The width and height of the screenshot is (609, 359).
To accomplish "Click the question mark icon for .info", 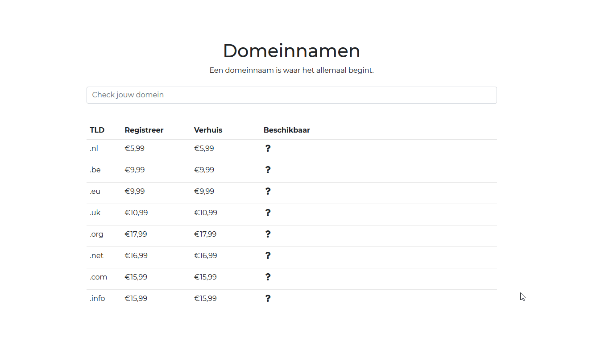I will coord(268,298).
